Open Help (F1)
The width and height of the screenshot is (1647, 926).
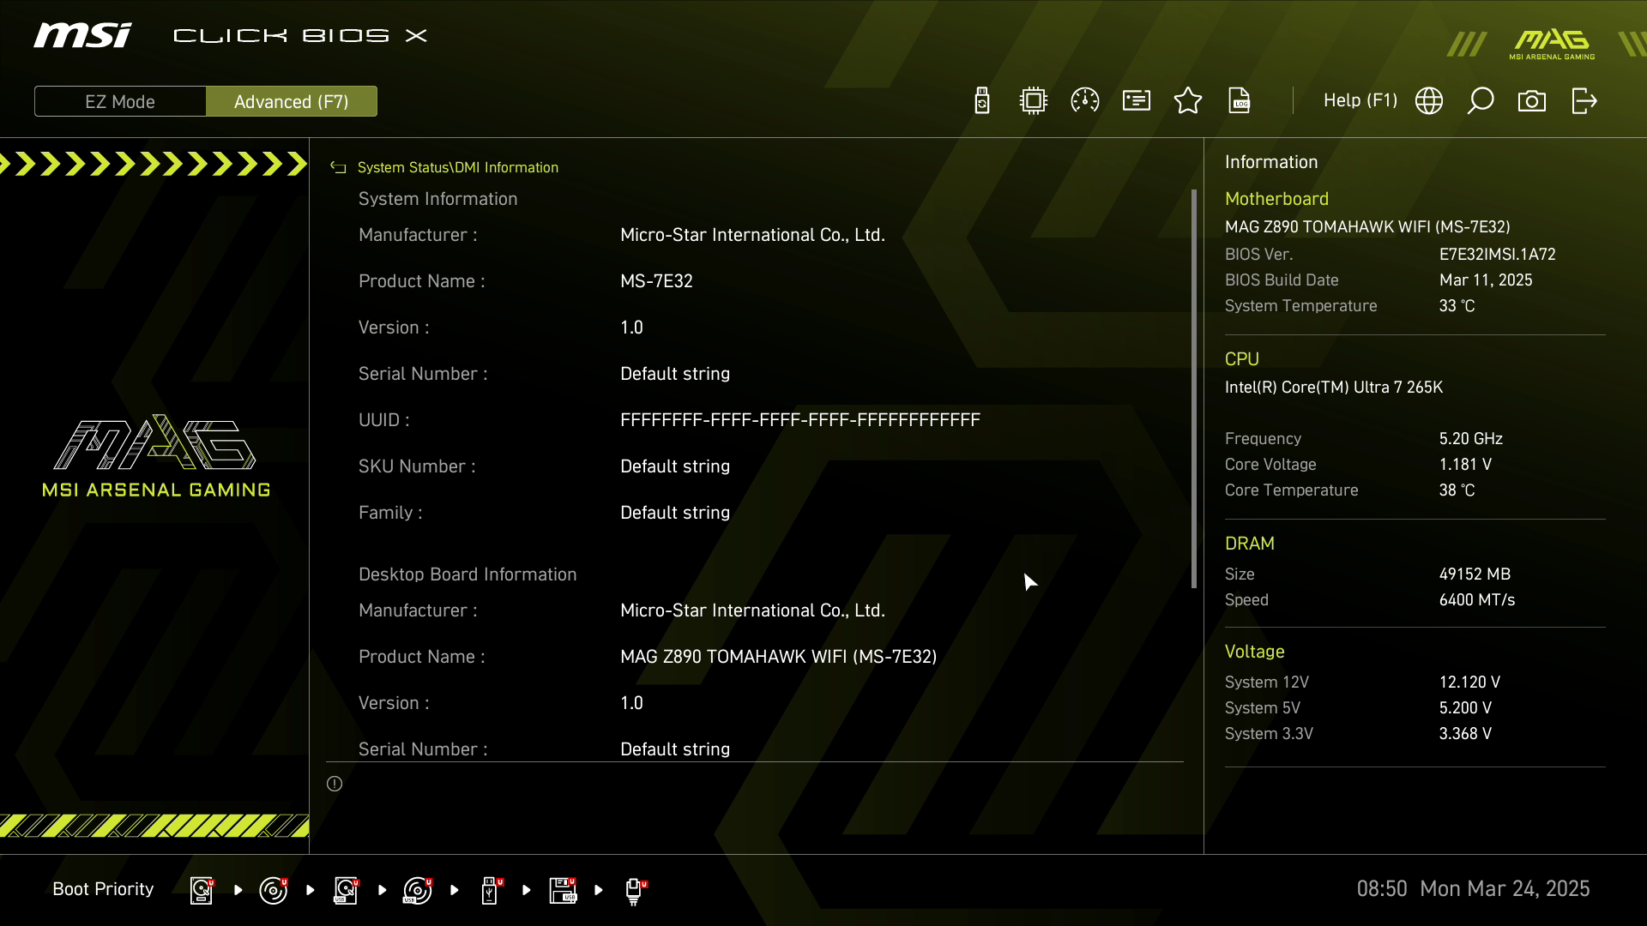1360,101
